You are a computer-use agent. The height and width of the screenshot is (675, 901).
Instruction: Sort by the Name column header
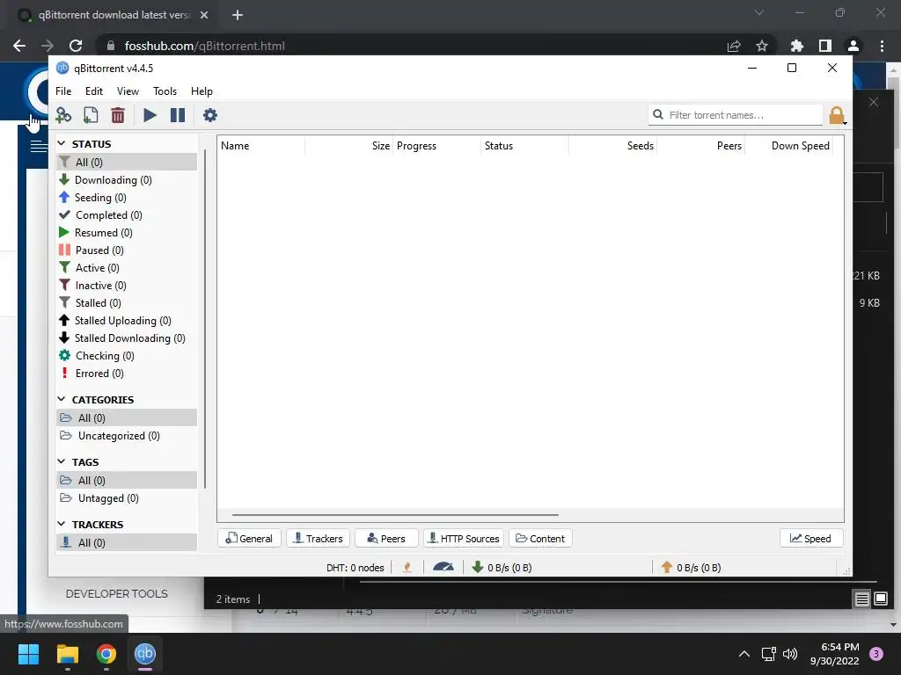pyautogui.click(x=260, y=146)
